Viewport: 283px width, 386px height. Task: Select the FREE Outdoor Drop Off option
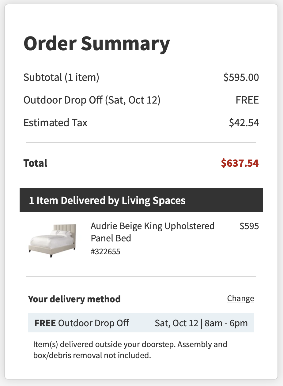coord(82,323)
